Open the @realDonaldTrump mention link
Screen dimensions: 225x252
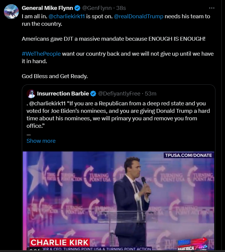click(139, 16)
